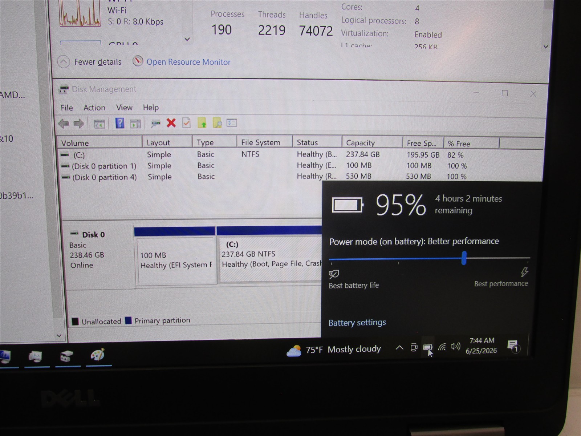Sort by % Free column header
The height and width of the screenshot is (436, 581).
pos(471,144)
